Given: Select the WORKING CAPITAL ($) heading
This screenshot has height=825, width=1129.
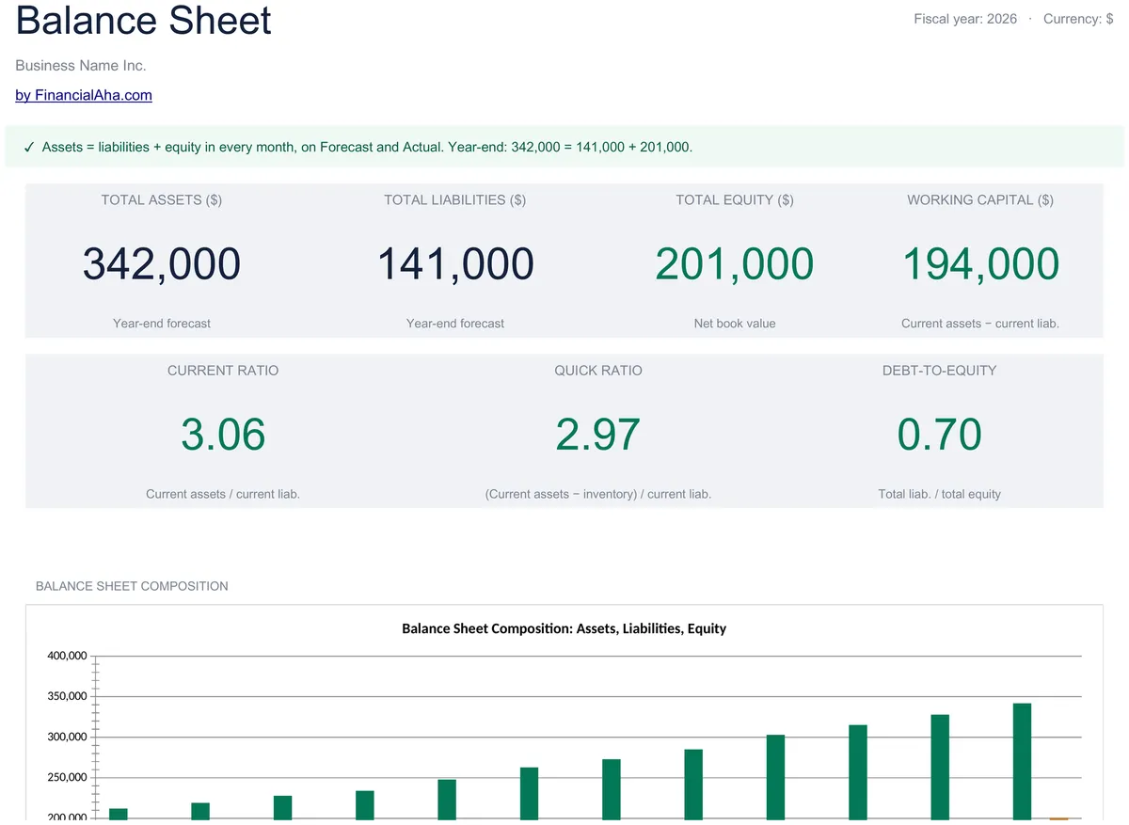Looking at the screenshot, I should [980, 199].
